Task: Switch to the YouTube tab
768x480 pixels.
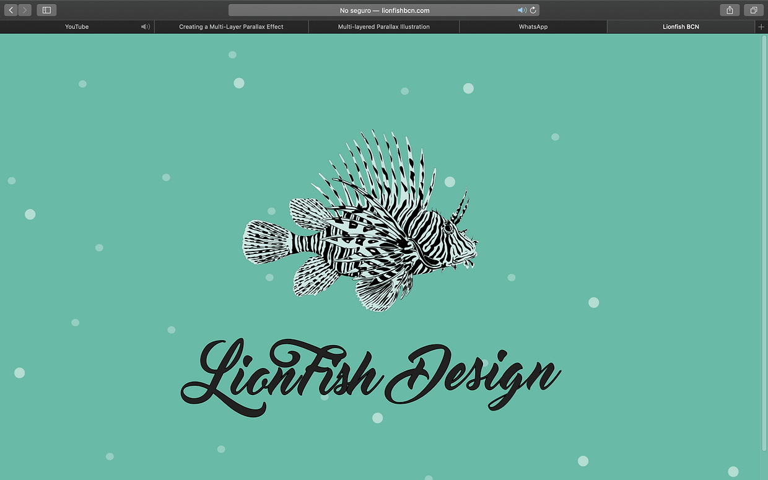Action: (77, 27)
